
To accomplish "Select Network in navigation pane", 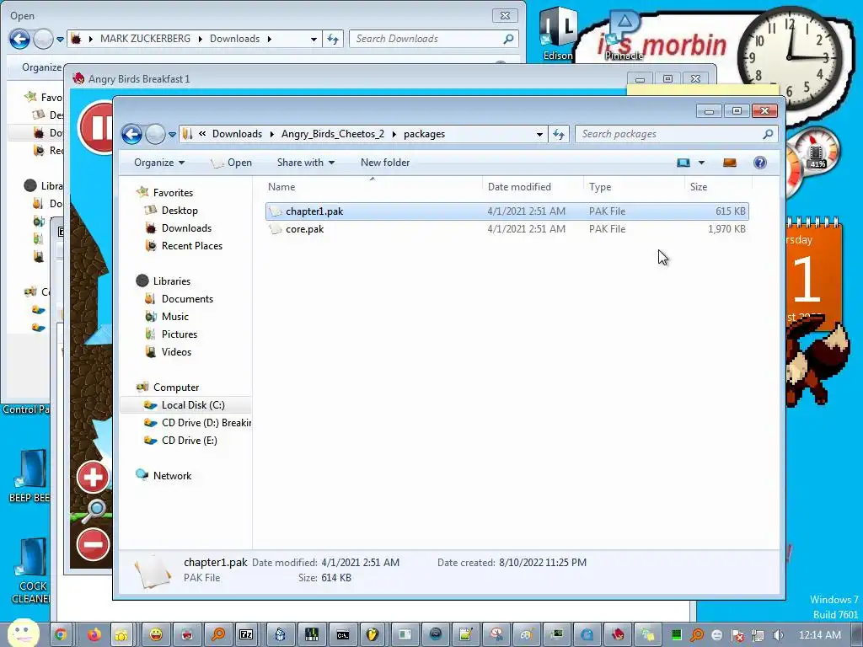I will coord(163,475).
